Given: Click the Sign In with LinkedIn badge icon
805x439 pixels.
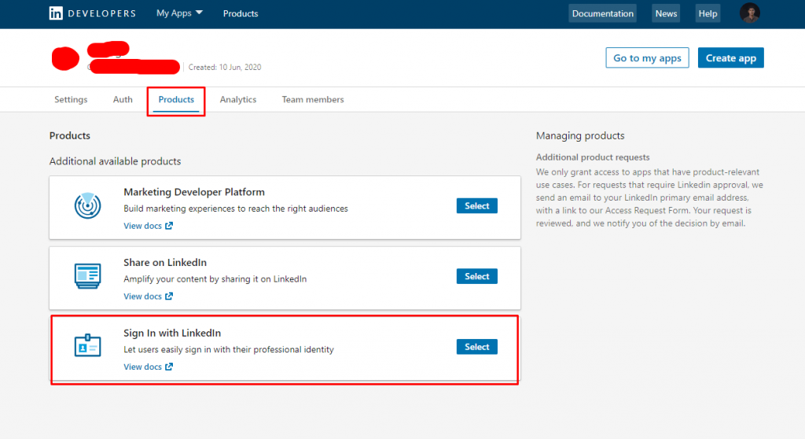Looking at the screenshot, I should [x=87, y=345].
